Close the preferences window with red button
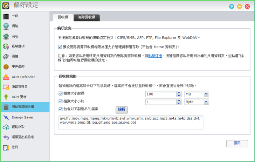The image size is (255, 162). click(247, 7)
